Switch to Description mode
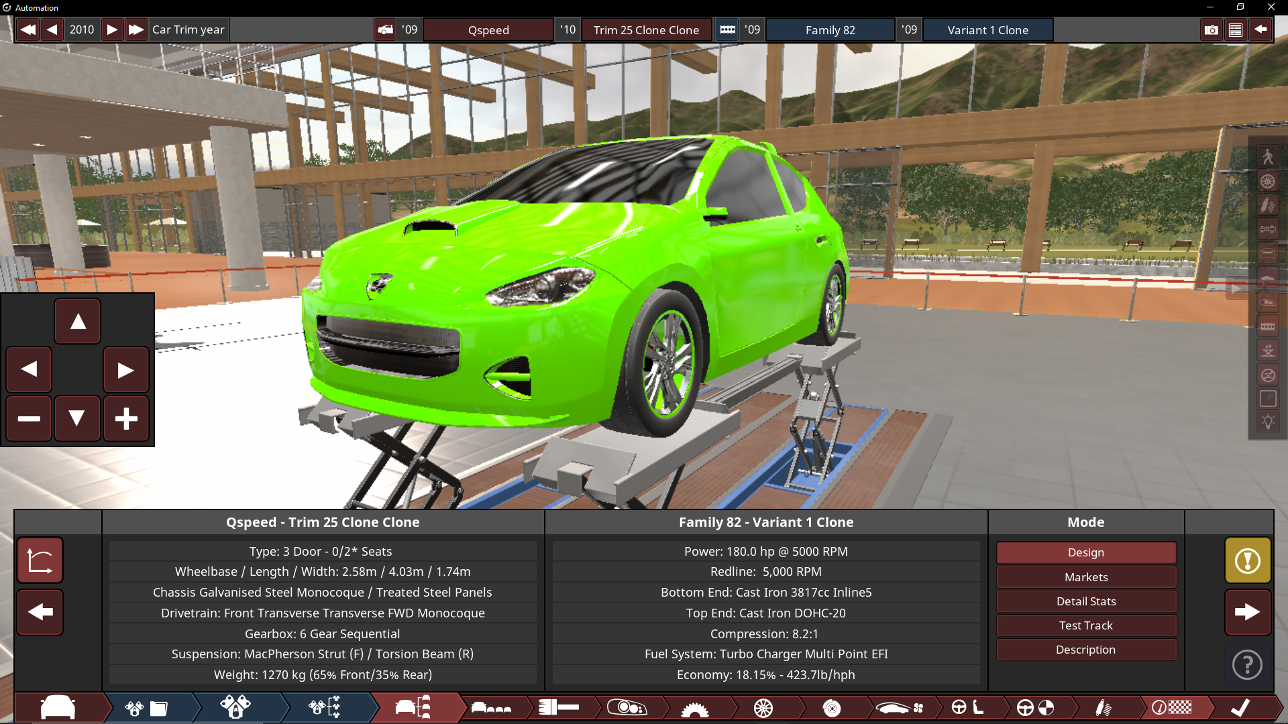 [x=1086, y=650]
